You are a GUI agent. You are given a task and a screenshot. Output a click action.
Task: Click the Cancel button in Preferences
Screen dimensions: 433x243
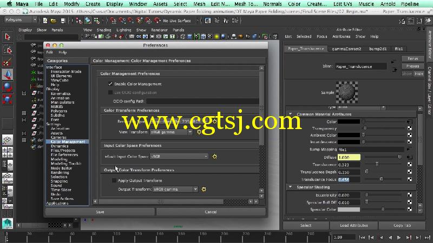tap(211, 212)
